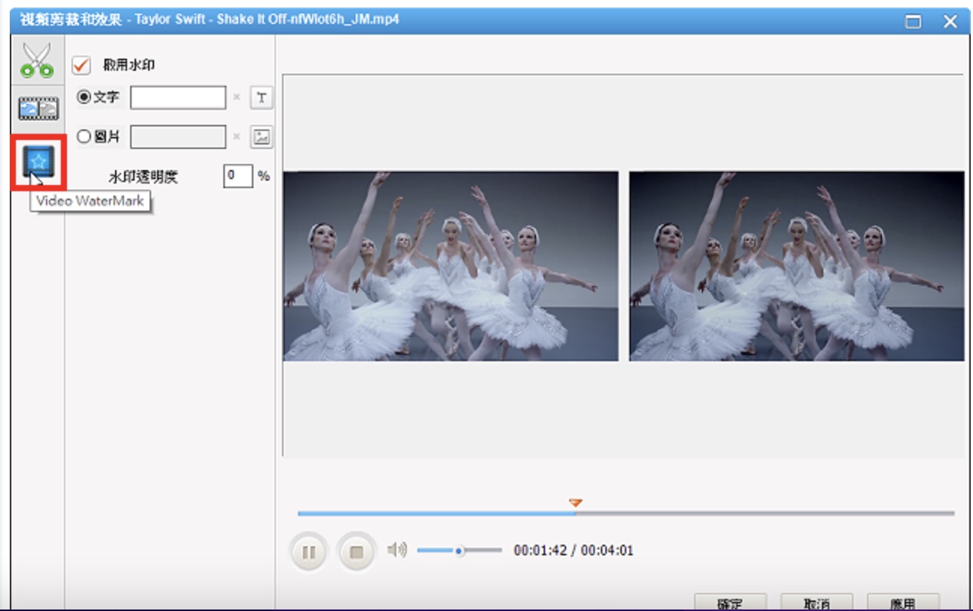Clear the 文字 watermark field with ×
973x611 pixels.
236,97
